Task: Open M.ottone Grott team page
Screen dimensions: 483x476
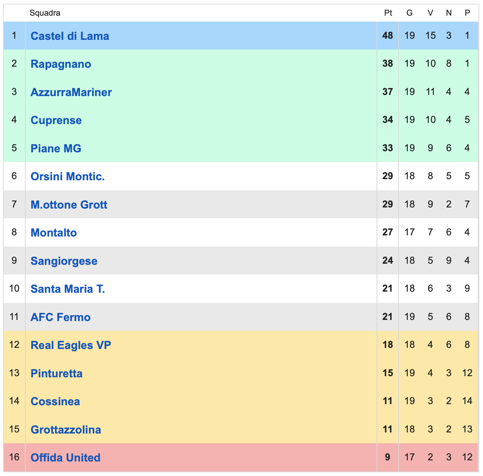Action: (69, 205)
